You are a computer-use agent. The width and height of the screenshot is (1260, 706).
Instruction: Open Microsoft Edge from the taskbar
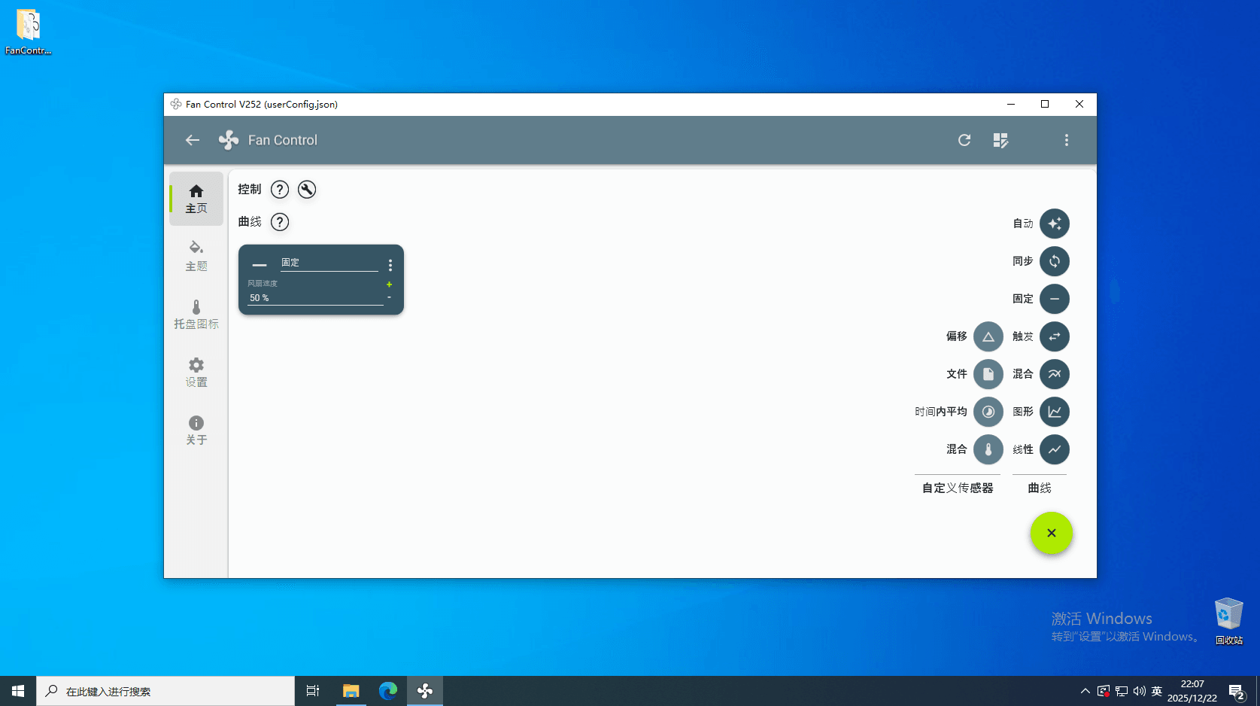[387, 691]
